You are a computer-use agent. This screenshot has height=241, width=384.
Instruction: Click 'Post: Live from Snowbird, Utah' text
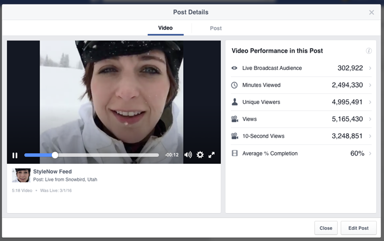(x=65, y=180)
